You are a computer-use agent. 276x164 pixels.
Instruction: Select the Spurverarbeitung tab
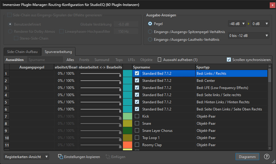tap(58, 52)
